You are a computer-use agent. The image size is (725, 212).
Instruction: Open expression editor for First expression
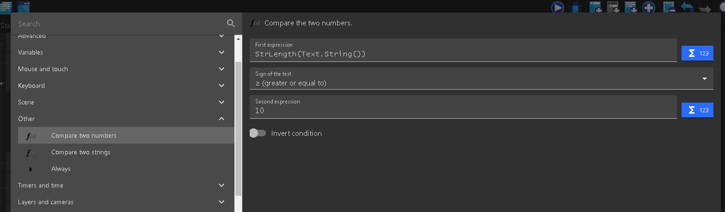coord(697,53)
